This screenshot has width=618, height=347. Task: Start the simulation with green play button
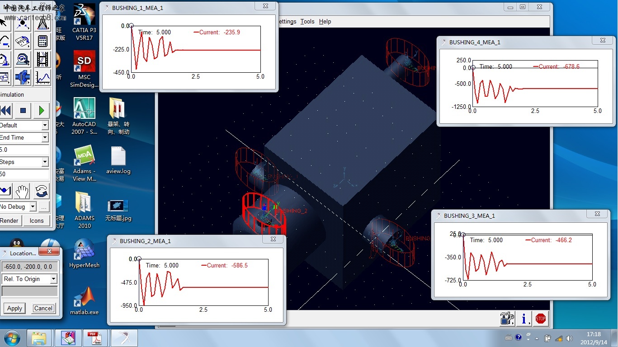pyautogui.click(x=42, y=110)
